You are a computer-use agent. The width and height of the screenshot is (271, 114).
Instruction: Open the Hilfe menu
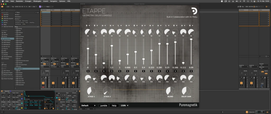coord(69,1)
